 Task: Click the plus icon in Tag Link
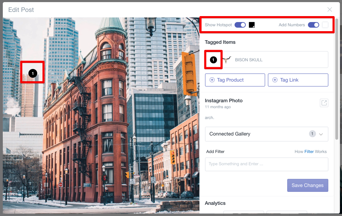(x=275, y=80)
